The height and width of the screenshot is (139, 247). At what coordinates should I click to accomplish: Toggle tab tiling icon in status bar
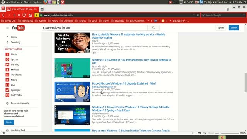[x=194, y=133]
